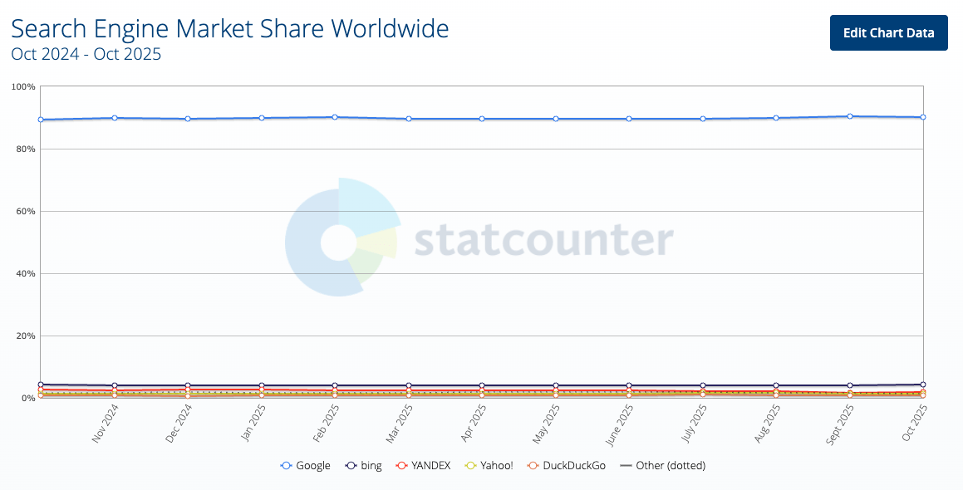Click the Google data point for Feb 2025
Image resolution: width=963 pixels, height=490 pixels.
335,117
